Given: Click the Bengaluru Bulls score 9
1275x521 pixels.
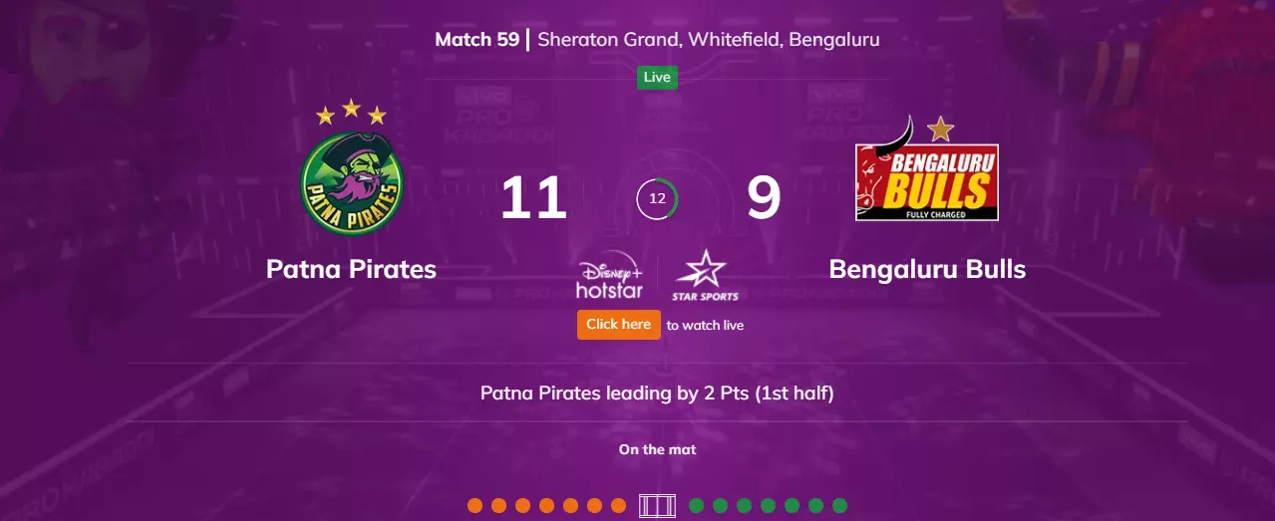Looking at the screenshot, I should [764, 198].
